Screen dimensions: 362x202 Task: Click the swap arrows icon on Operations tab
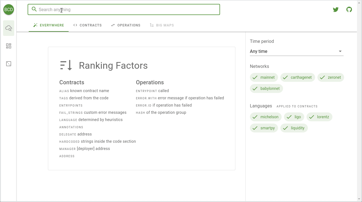click(x=113, y=25)
